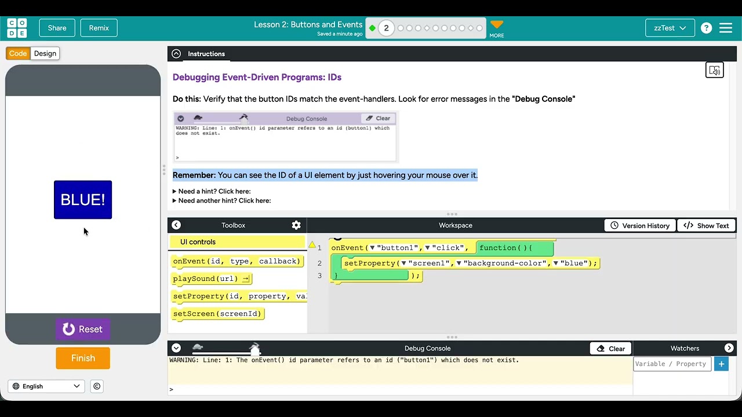Viewport: 742px width, 417px height.
Task: Click the Share button
Action: coord(57,28)
